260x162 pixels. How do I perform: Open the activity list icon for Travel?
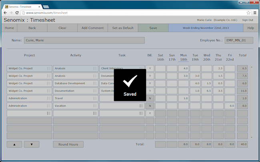pos(95,98)
